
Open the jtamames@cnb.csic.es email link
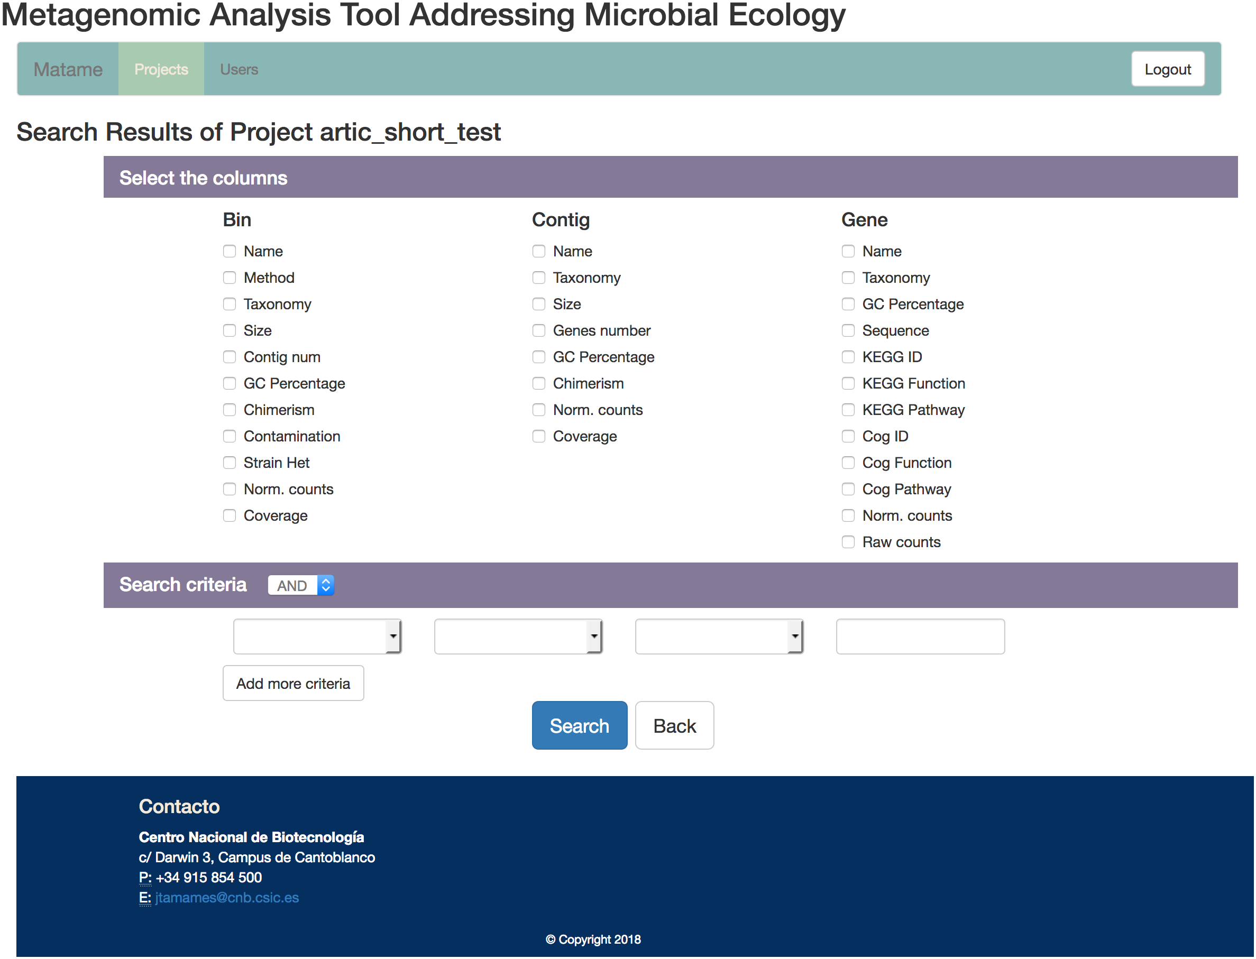(227, 897)
